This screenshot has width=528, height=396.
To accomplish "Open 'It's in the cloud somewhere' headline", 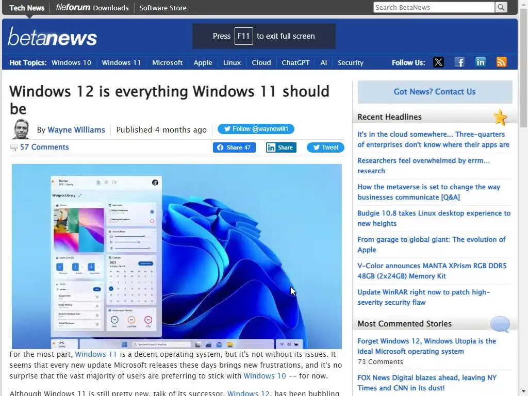I will point(433,139).
